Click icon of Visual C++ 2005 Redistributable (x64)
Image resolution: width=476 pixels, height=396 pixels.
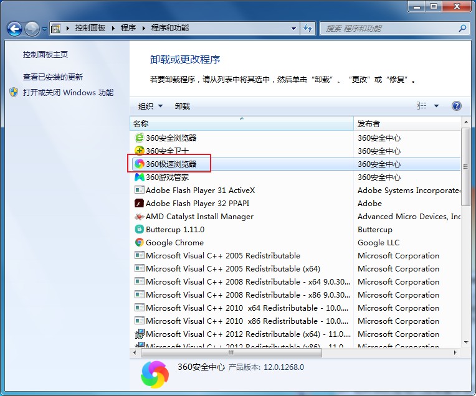[139, 268]
